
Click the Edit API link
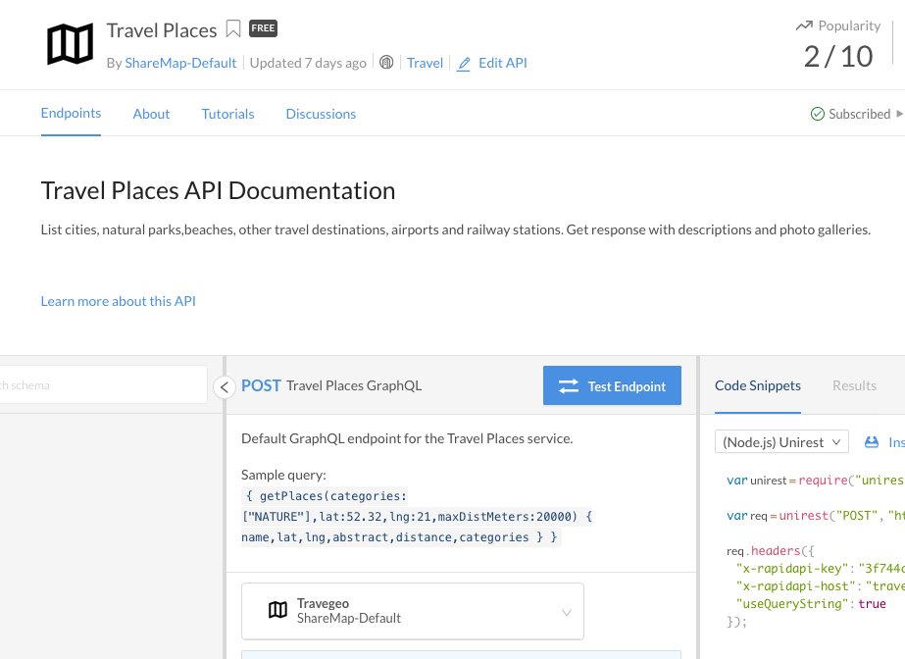503,63
